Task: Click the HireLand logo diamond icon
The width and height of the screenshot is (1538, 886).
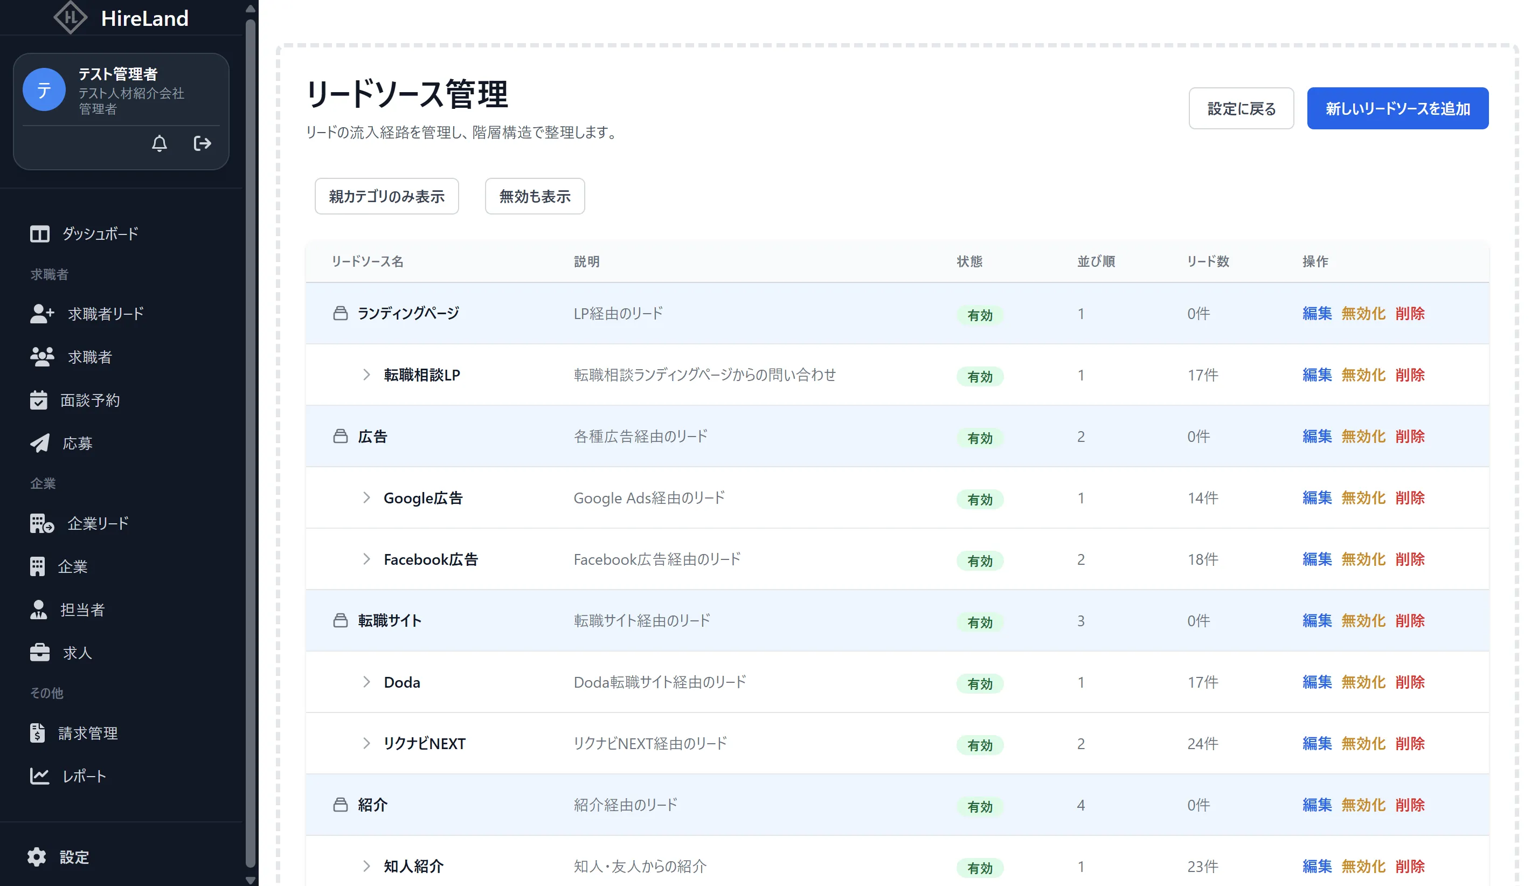Action: click(71, 17)
